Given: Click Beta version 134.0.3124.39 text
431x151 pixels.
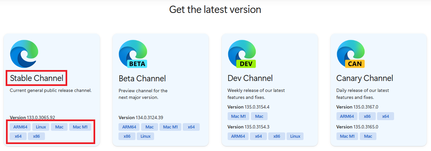Looking at the screenshot, I should pyautogui.click(x=141, y=117).
